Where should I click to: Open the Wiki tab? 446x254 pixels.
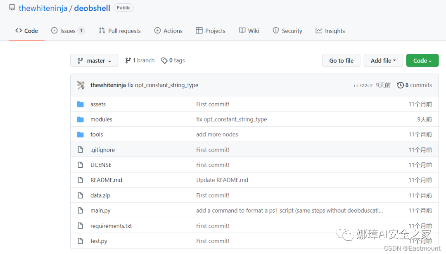(x=249, y=31)
